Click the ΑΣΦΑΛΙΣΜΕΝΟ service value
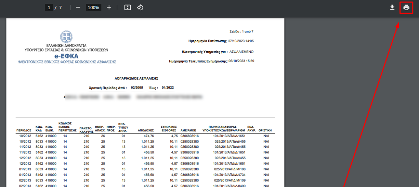 [242, 52]
